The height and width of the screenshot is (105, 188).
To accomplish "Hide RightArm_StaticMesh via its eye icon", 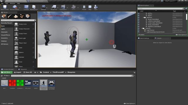I will tap(139, 27).
